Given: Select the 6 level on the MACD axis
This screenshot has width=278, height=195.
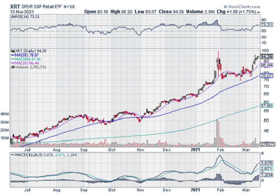Looking at the screenshot, I should tap(263, 154).
